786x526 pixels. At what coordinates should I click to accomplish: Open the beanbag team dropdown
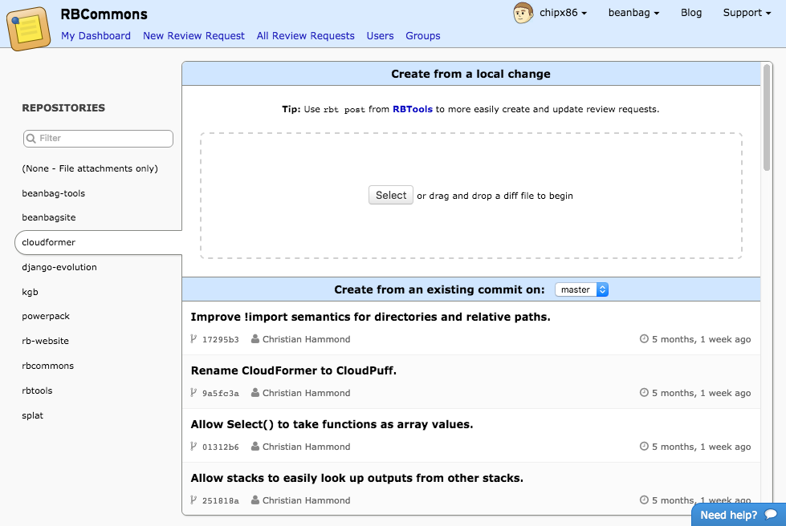tap(633, 13)
